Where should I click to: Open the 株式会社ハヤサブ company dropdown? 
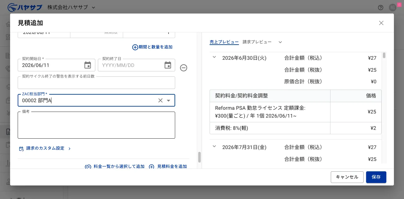click(x=71, y=7)
